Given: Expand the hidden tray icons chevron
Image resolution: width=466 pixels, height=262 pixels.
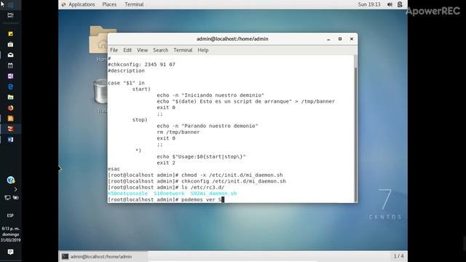Looking at the screenshot, I should pos(15,189).
